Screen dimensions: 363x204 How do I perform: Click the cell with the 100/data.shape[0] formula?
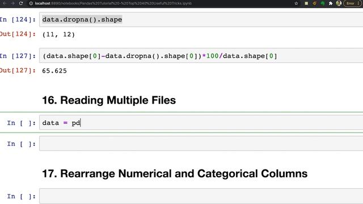pyautogui.click(x=201, y=56)
